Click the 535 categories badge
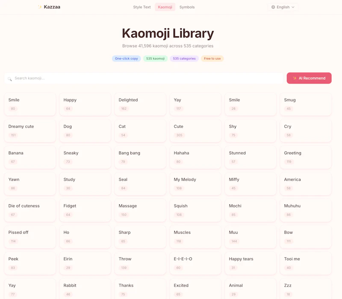This screenshot has width=342, height=299. pyautogui.click(x=184, y=58)
